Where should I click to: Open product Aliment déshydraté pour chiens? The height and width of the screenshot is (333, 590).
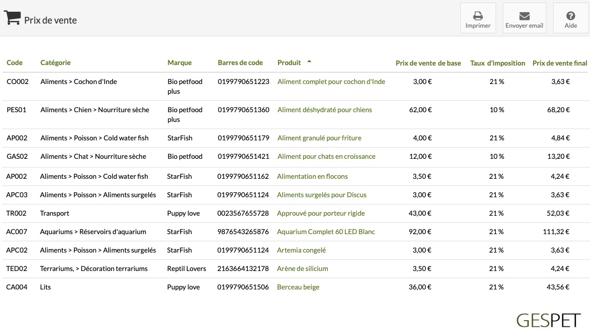324,110
